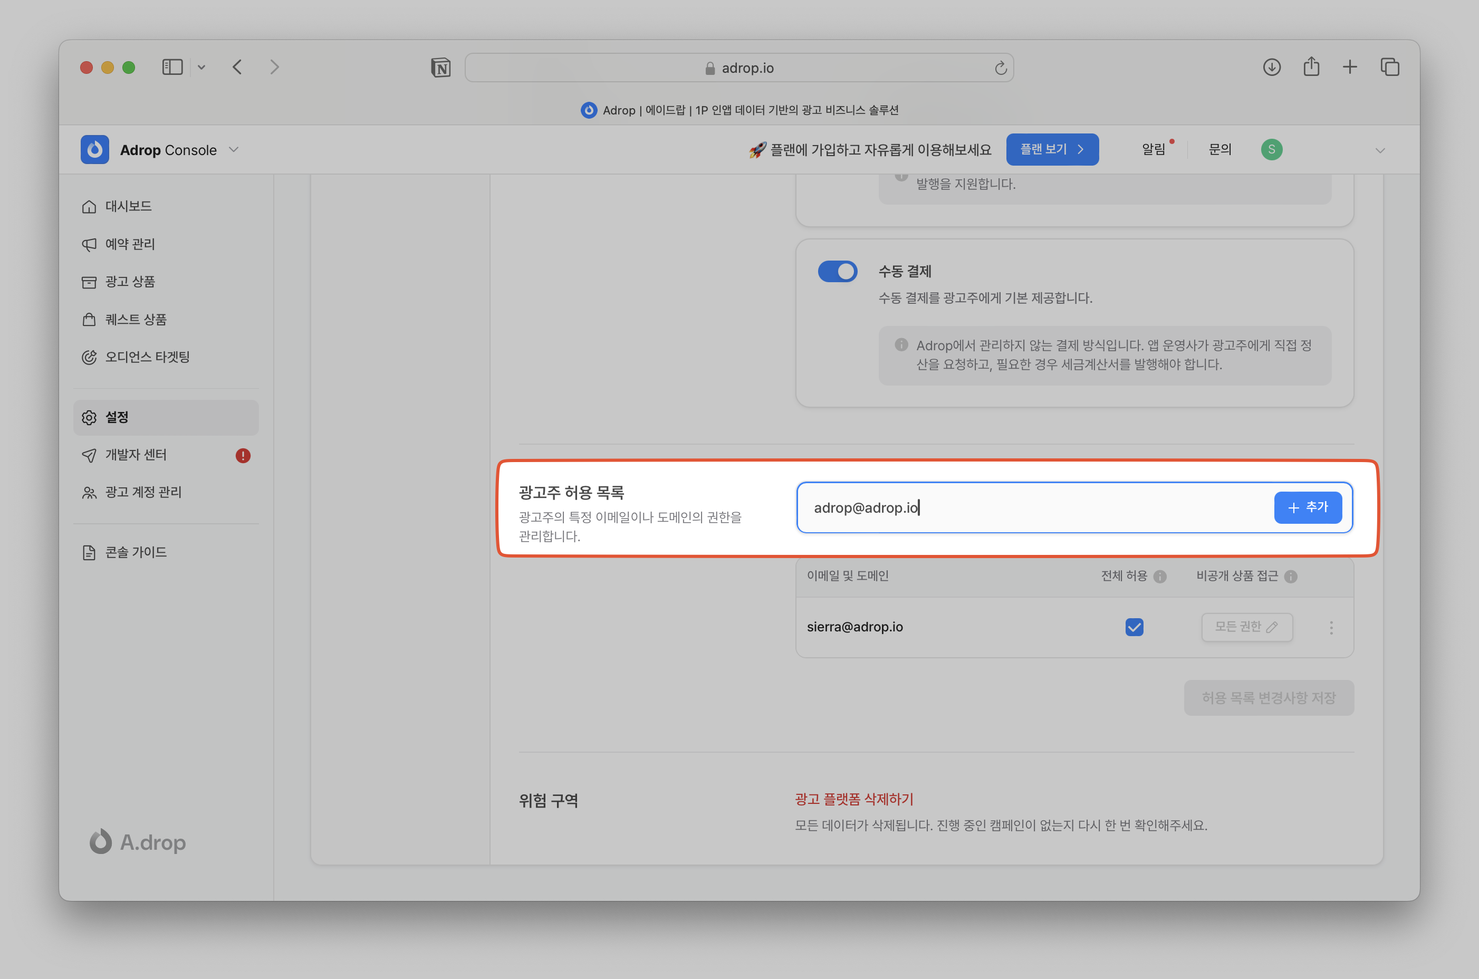Screen dimensions: 1479x979
Task: Open Safari sidebar options dropdown arrow
Action: click(201, 68)
